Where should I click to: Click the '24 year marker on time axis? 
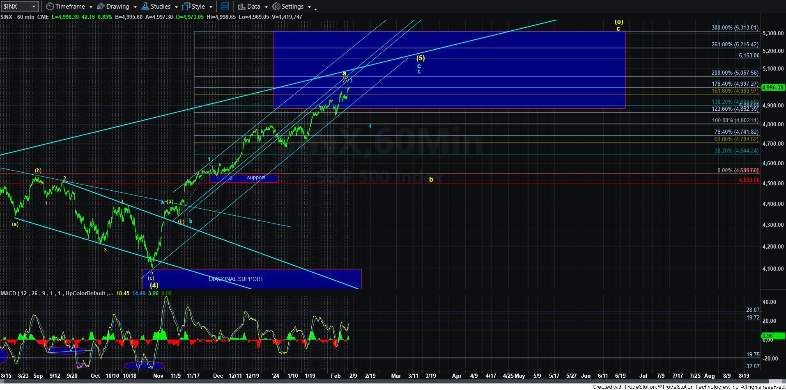276,376
